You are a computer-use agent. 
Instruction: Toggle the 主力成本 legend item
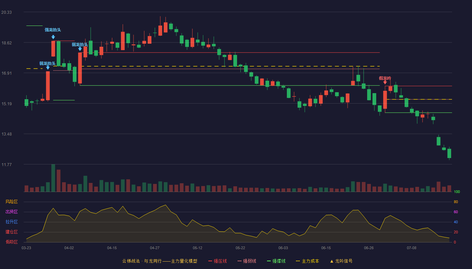pyautogui.click(x=307, y=261)
